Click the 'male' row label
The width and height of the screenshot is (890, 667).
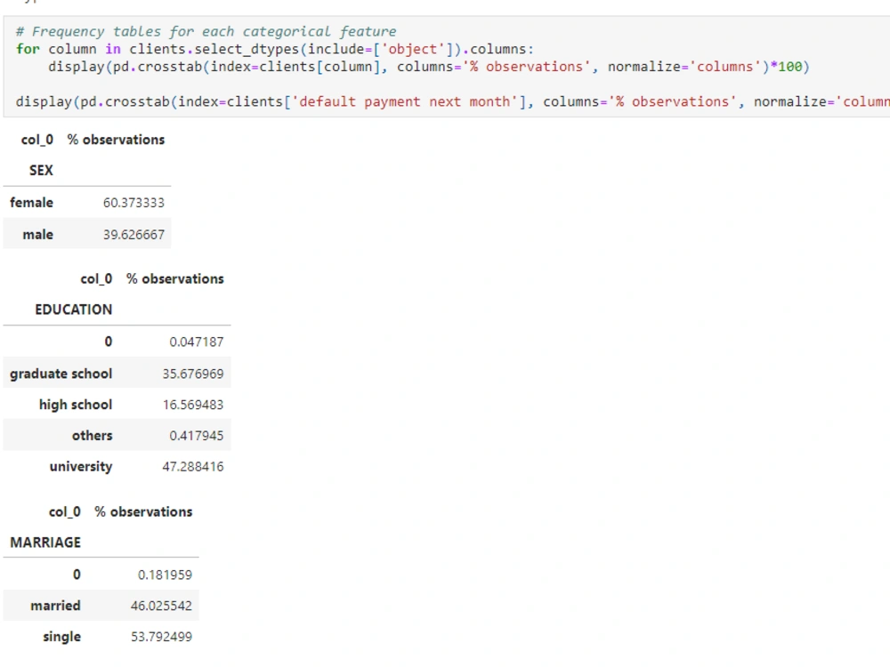[x=38, y=235]
